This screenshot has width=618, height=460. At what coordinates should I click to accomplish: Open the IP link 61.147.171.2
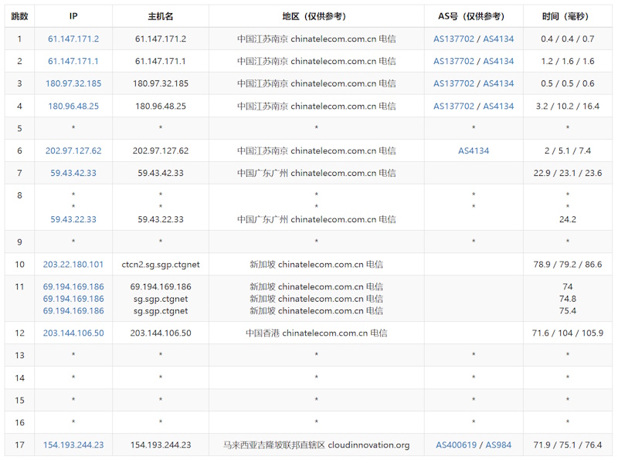pyautogui.click(x=73, y=39)
